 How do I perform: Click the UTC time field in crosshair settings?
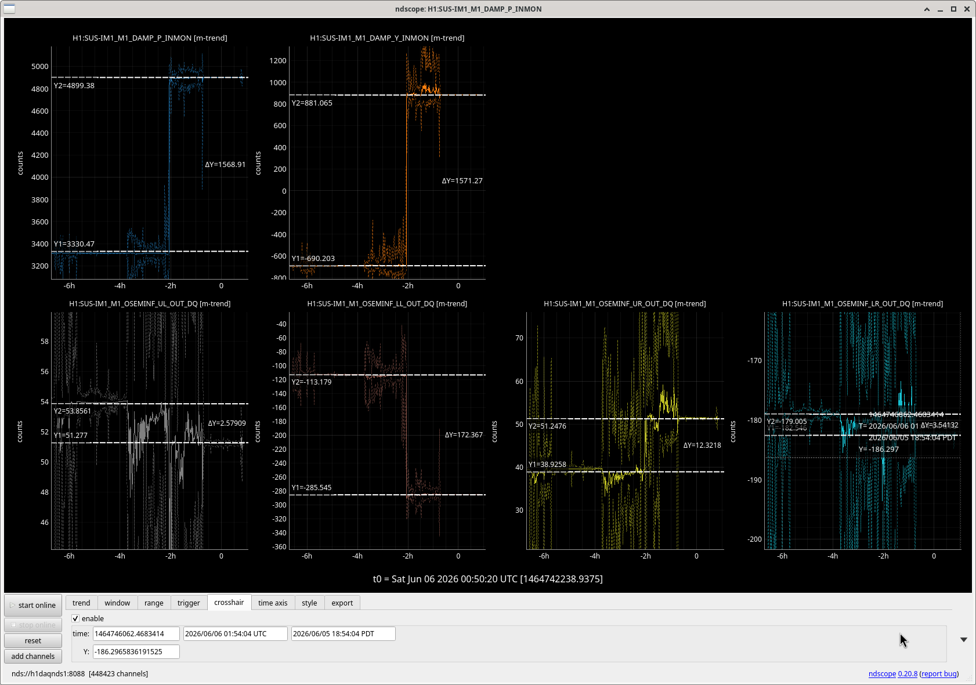(x=236, y=633)
